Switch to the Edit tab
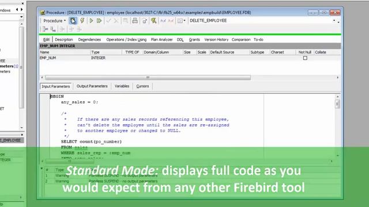The image size is (369, 207). click(x=46, y=40)
